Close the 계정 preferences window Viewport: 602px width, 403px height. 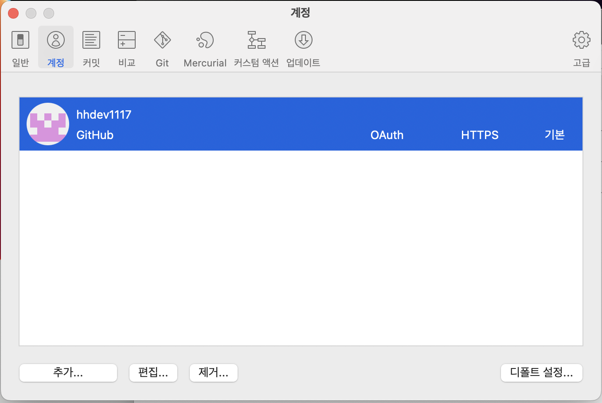pyautogui.click(x=13, y=13)
